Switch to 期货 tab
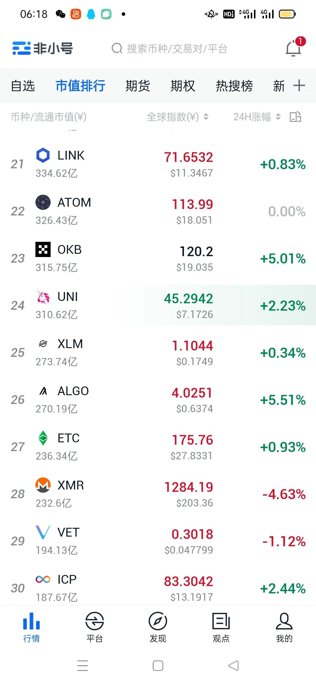Viewport: 316px width, 685px height. pyautogui.click(x=138, y=86)
